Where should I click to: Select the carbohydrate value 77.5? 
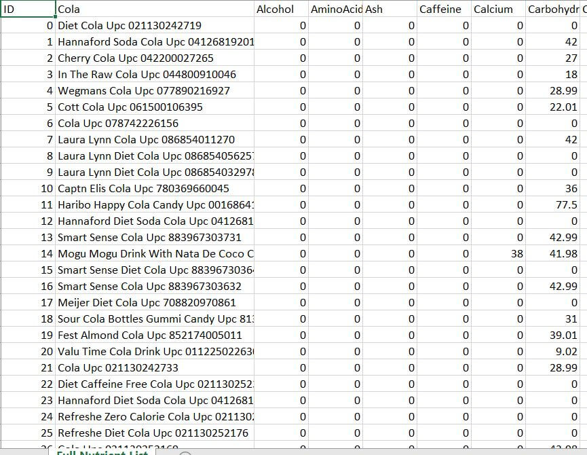tap(552, 204)
